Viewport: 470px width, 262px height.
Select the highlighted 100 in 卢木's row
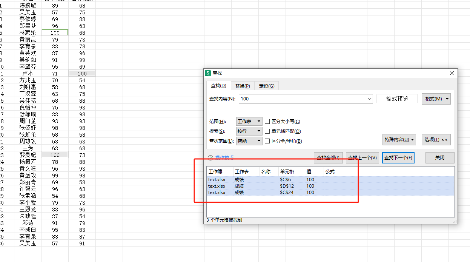(x=82, y=74)
